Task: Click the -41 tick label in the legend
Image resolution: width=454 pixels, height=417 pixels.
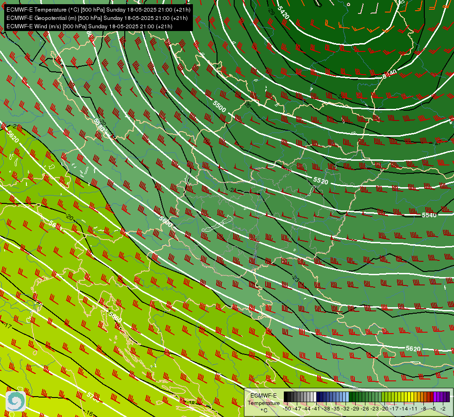Action: click(316, 409)
